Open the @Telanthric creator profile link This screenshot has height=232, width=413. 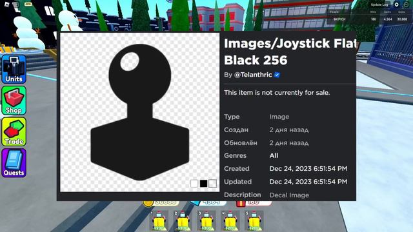[x=253, y=75]
